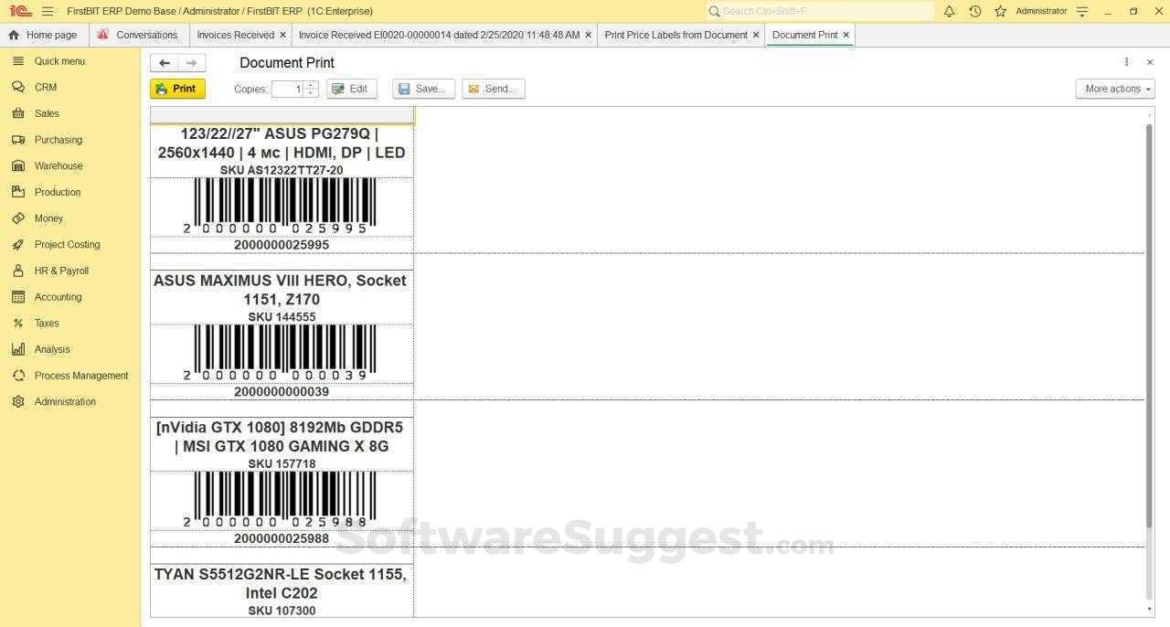Select the nVidia GTX 1080 label title
This screenshot has height=627, width=1170.
(281, 437)
